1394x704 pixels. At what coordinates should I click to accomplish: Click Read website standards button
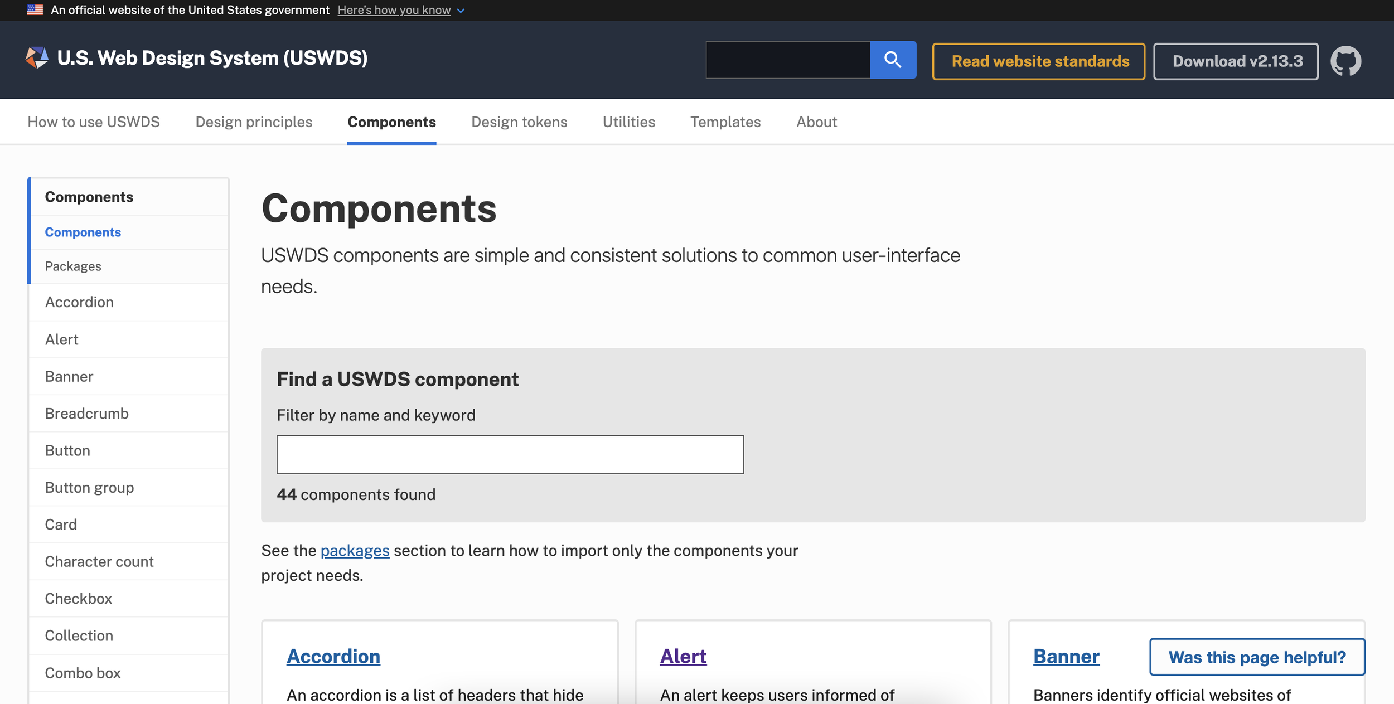1038,61
